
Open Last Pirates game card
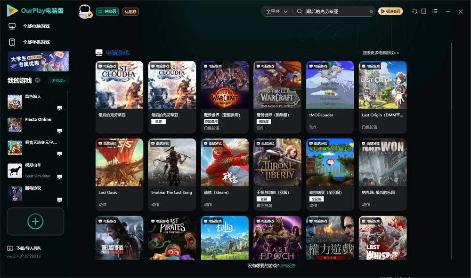pos(172,238)
